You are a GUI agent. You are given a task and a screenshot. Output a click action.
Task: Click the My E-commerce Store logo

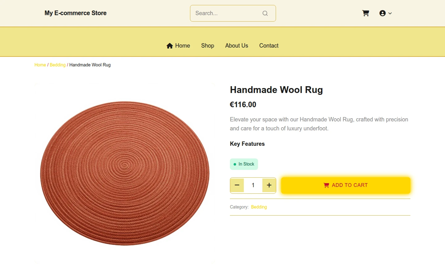75,13
